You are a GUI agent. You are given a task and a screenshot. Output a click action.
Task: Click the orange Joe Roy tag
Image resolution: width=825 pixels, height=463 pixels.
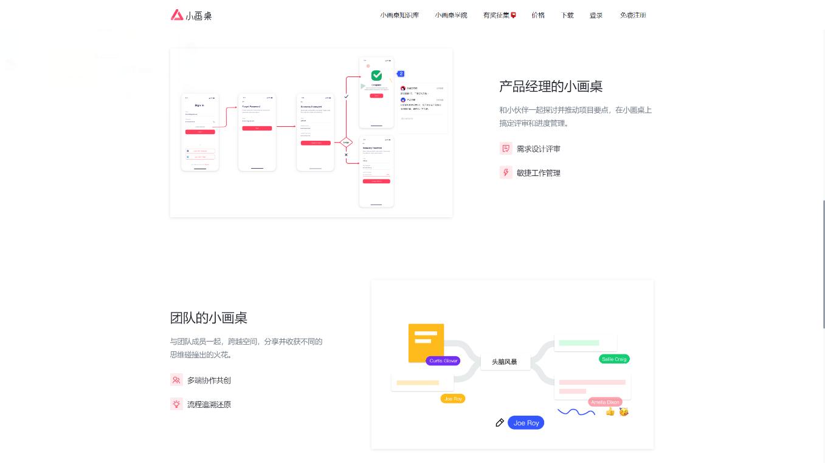point(453,399)
